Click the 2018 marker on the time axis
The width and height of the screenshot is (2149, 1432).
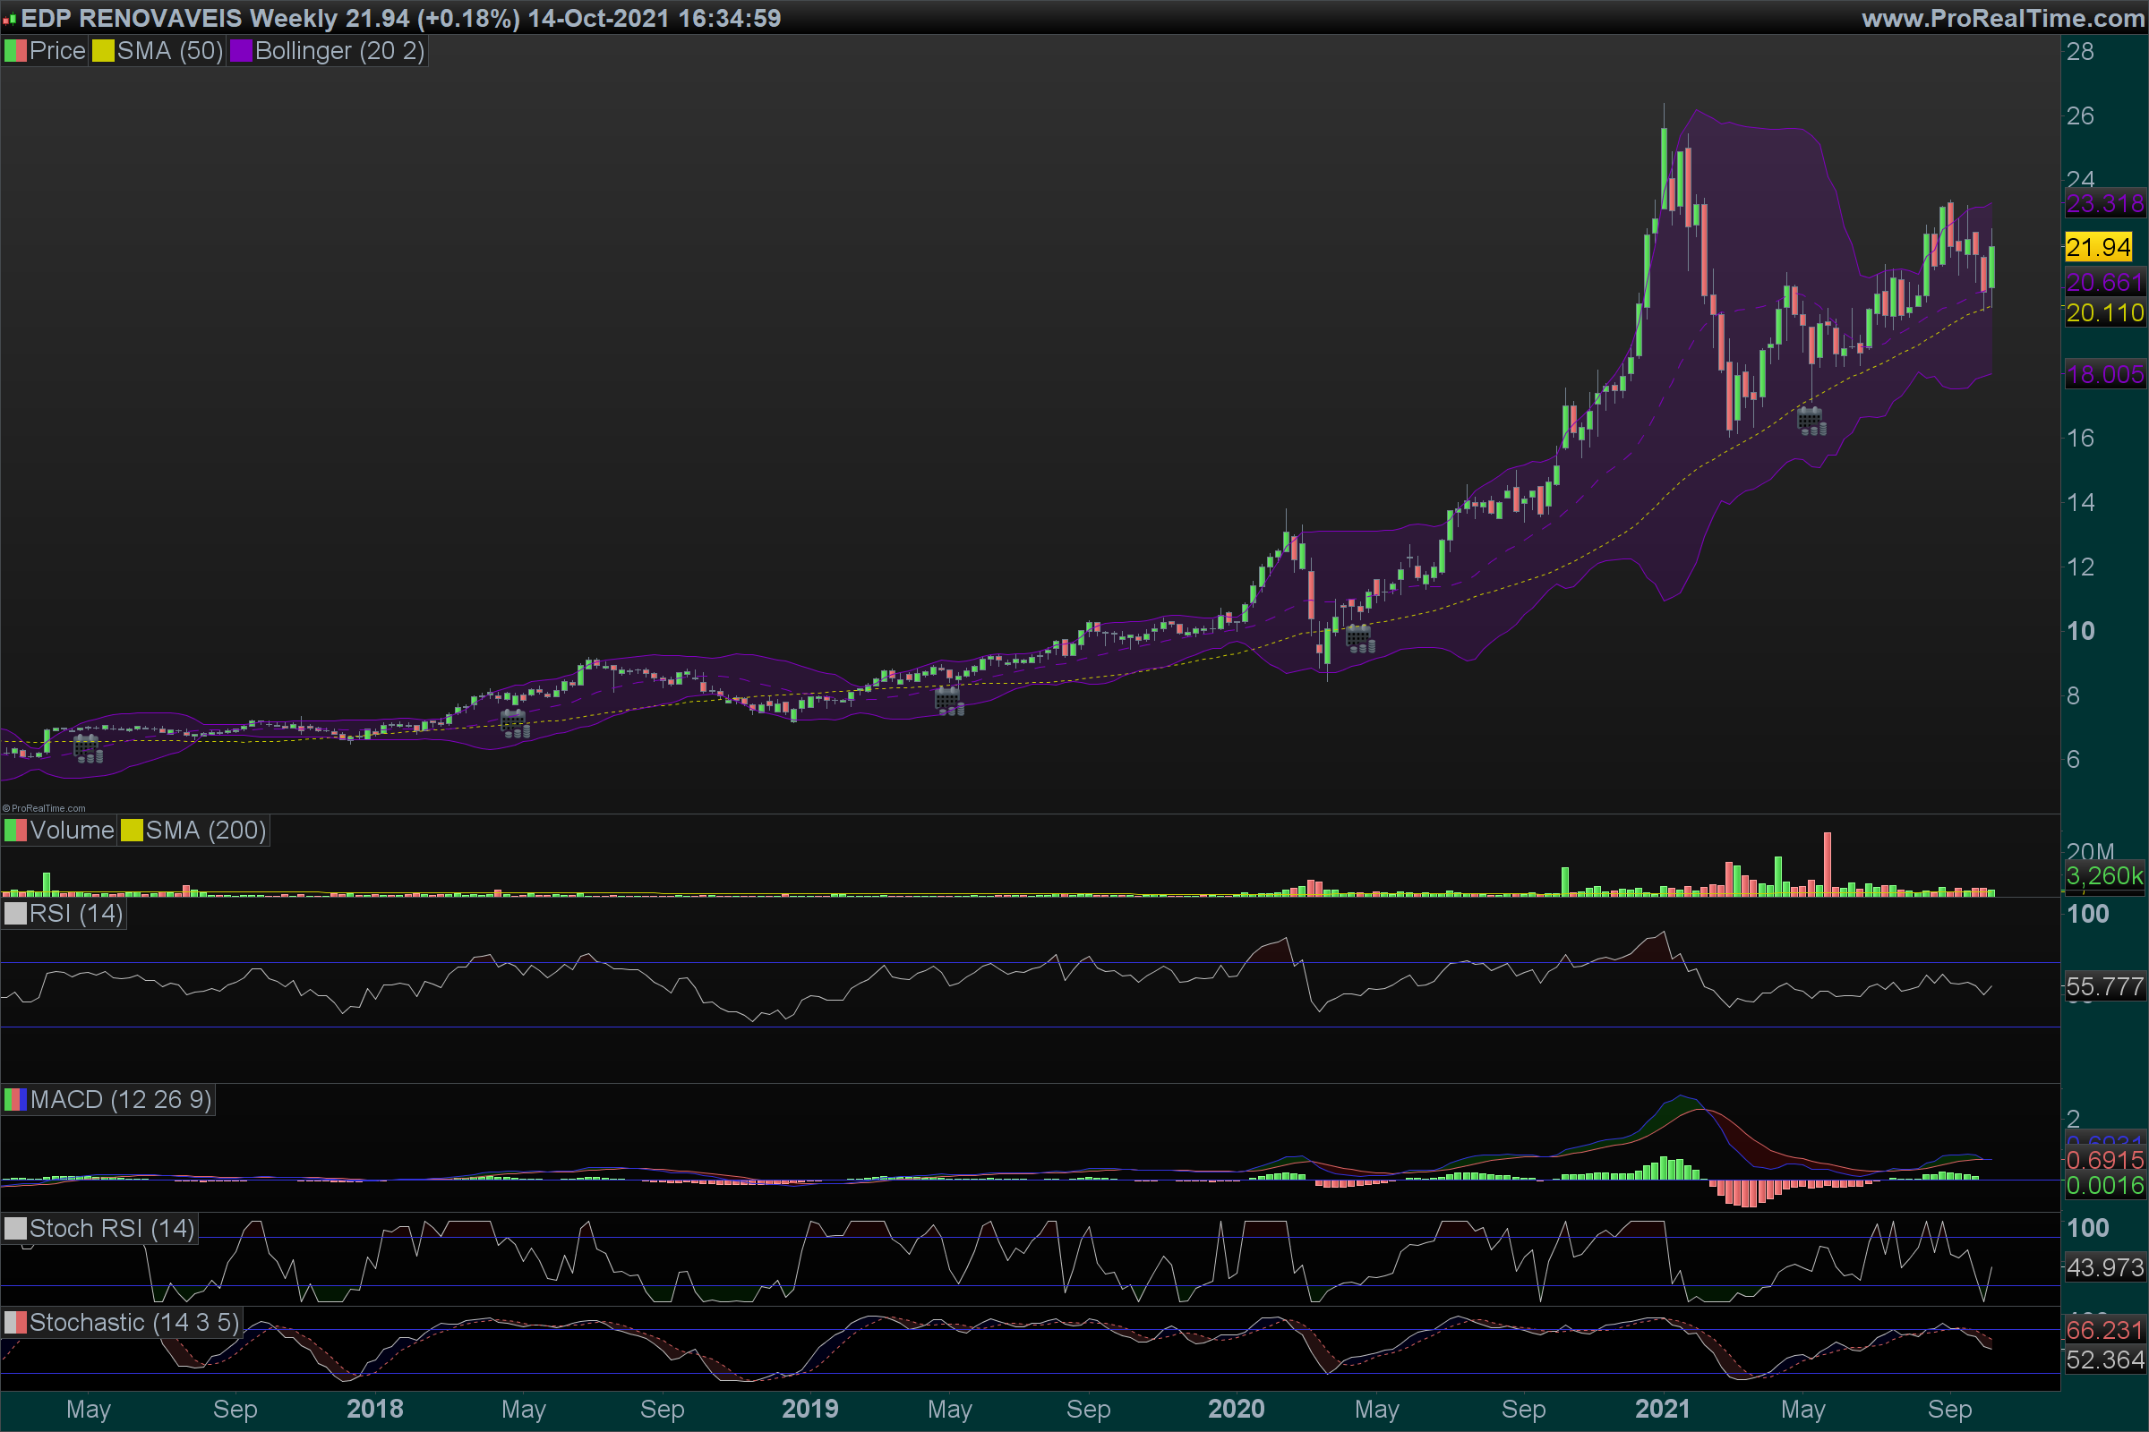click(374, 1409)
